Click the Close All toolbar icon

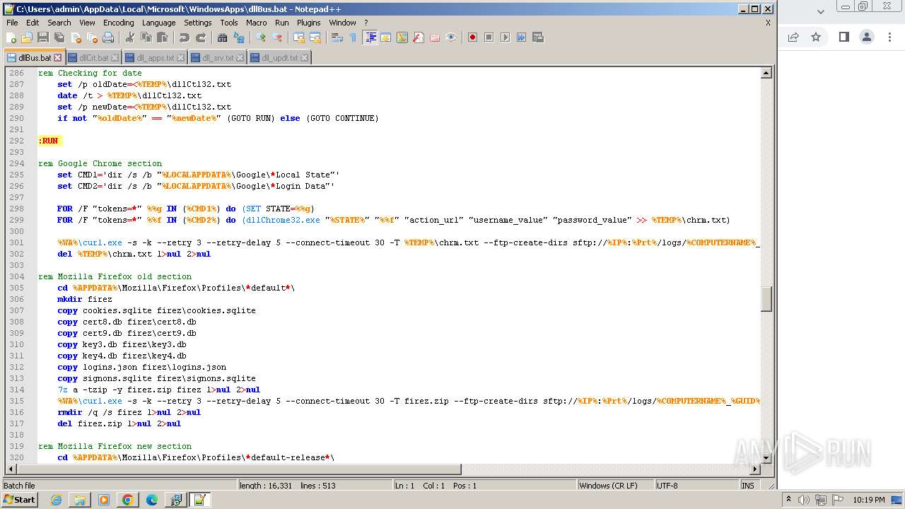click(x=92, y=37)
